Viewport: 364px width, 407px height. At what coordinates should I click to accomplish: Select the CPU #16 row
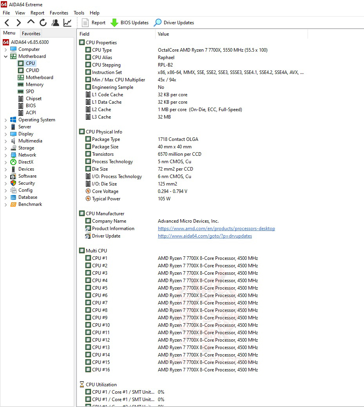coord(192,369)
